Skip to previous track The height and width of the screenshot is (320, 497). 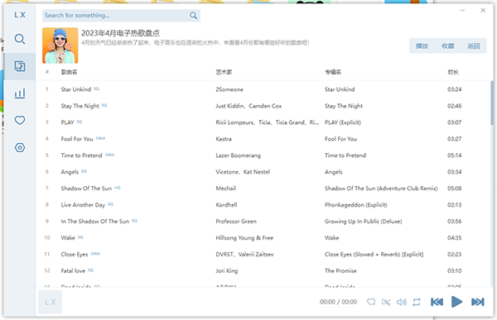pyautogui.click(x=437, y=302)
